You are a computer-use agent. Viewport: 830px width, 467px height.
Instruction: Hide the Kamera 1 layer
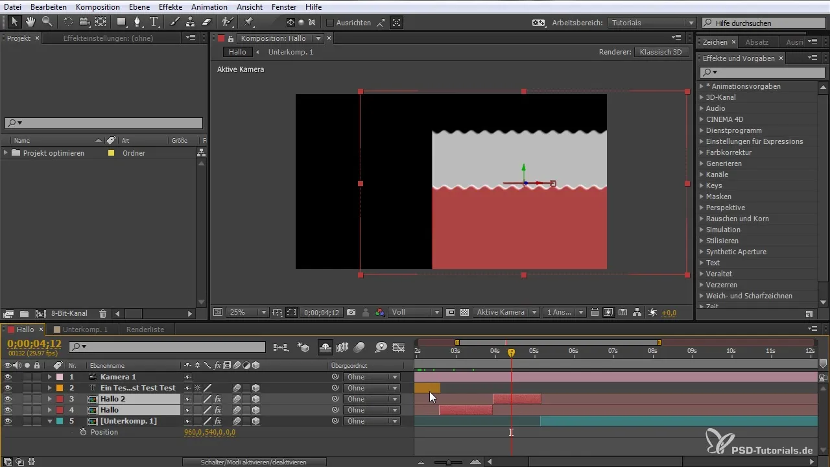click(x=8, y=377)
